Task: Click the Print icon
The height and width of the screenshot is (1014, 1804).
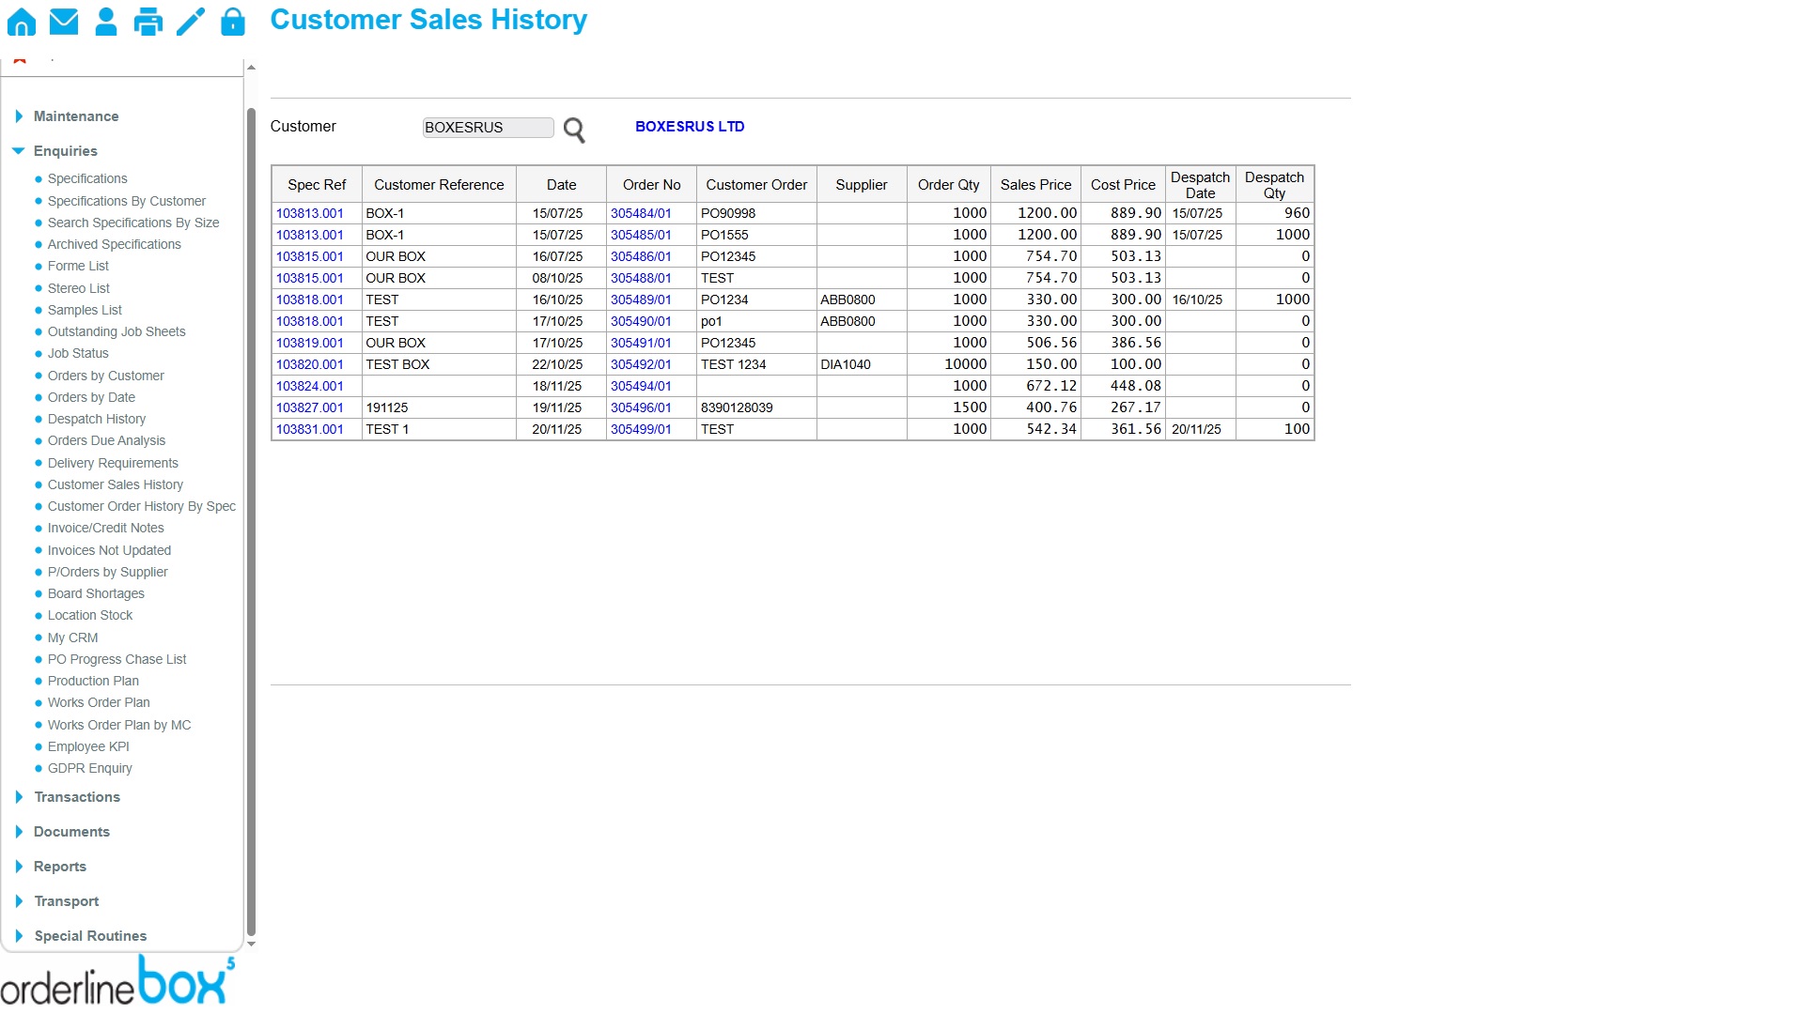Action: pos(148,21)
